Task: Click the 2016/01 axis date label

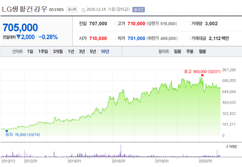Action: (119, 161)
